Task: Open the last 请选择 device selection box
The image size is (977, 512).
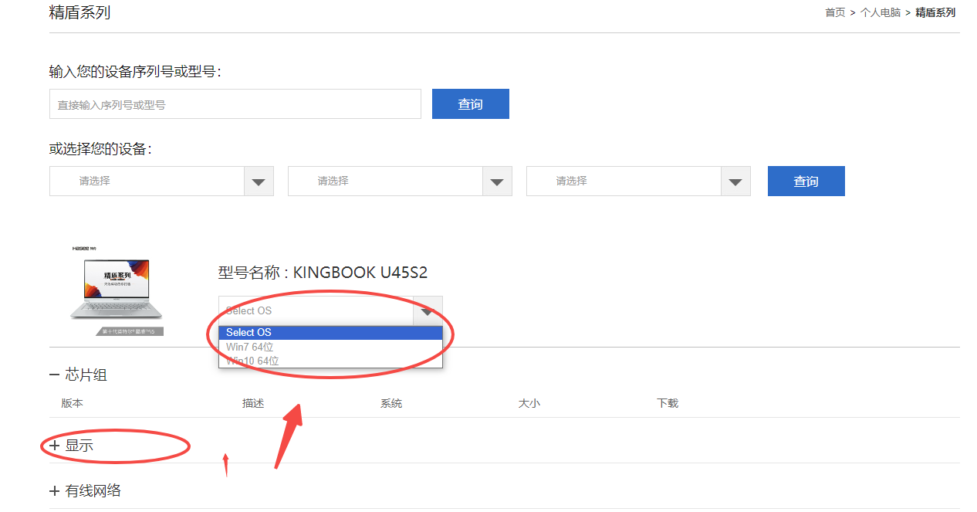Action: tap(624, 181)
